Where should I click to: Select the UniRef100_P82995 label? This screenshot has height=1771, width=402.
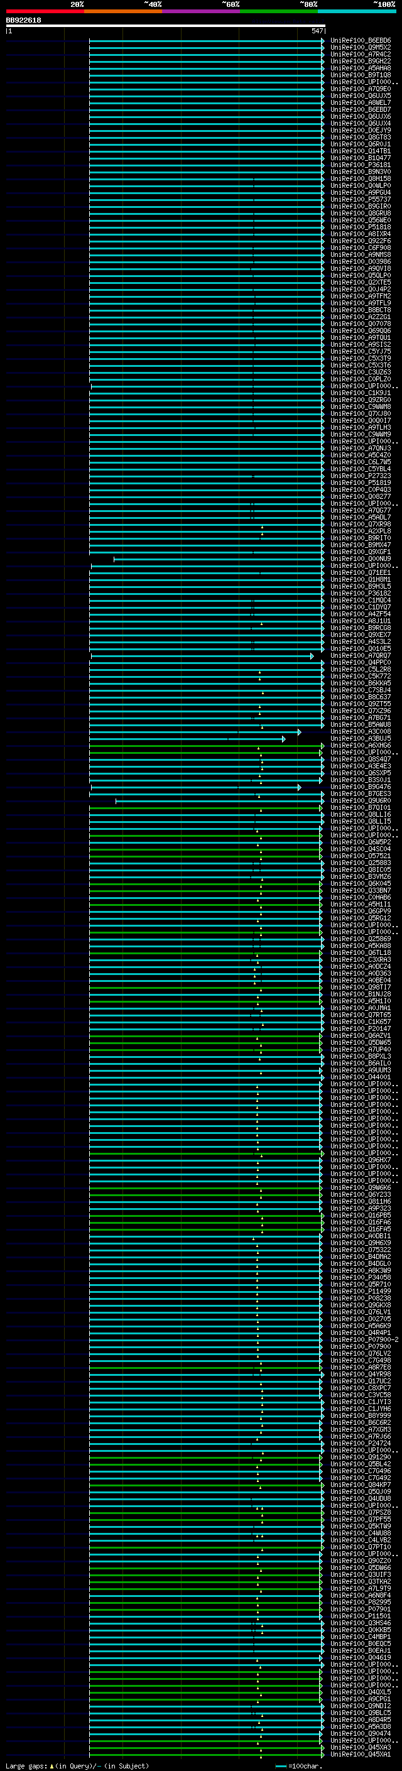pos(360,1602)
